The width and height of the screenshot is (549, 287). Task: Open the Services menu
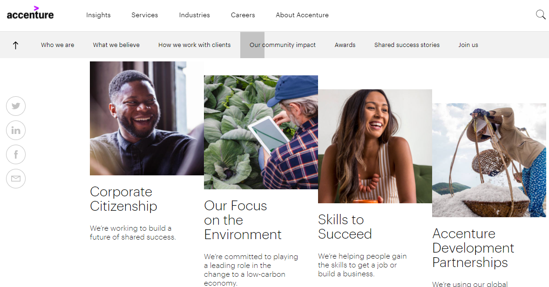click(144, 15)
